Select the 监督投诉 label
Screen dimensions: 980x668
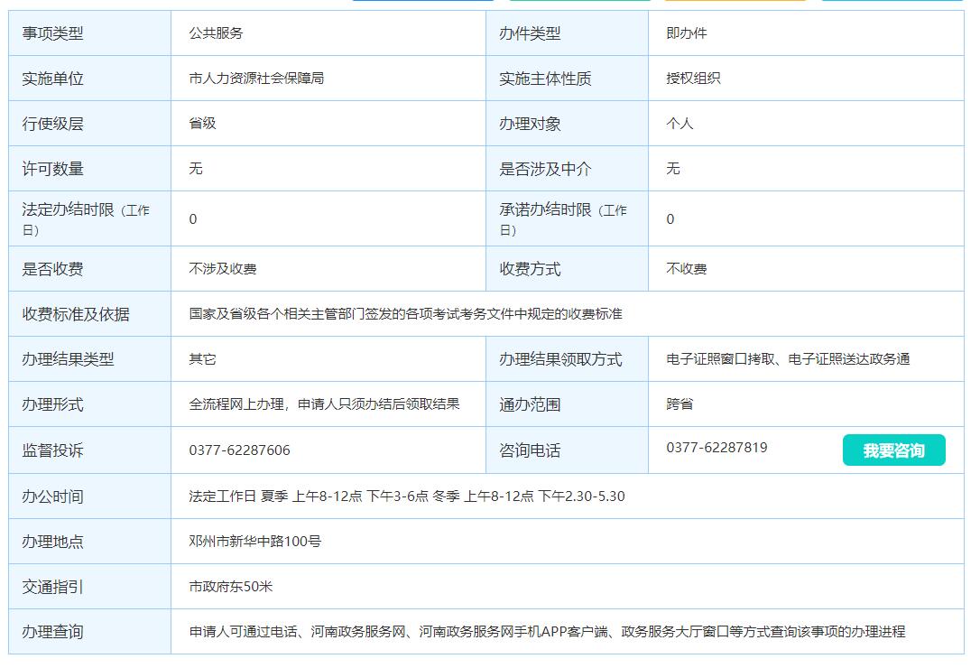click(x=53, y=450)
